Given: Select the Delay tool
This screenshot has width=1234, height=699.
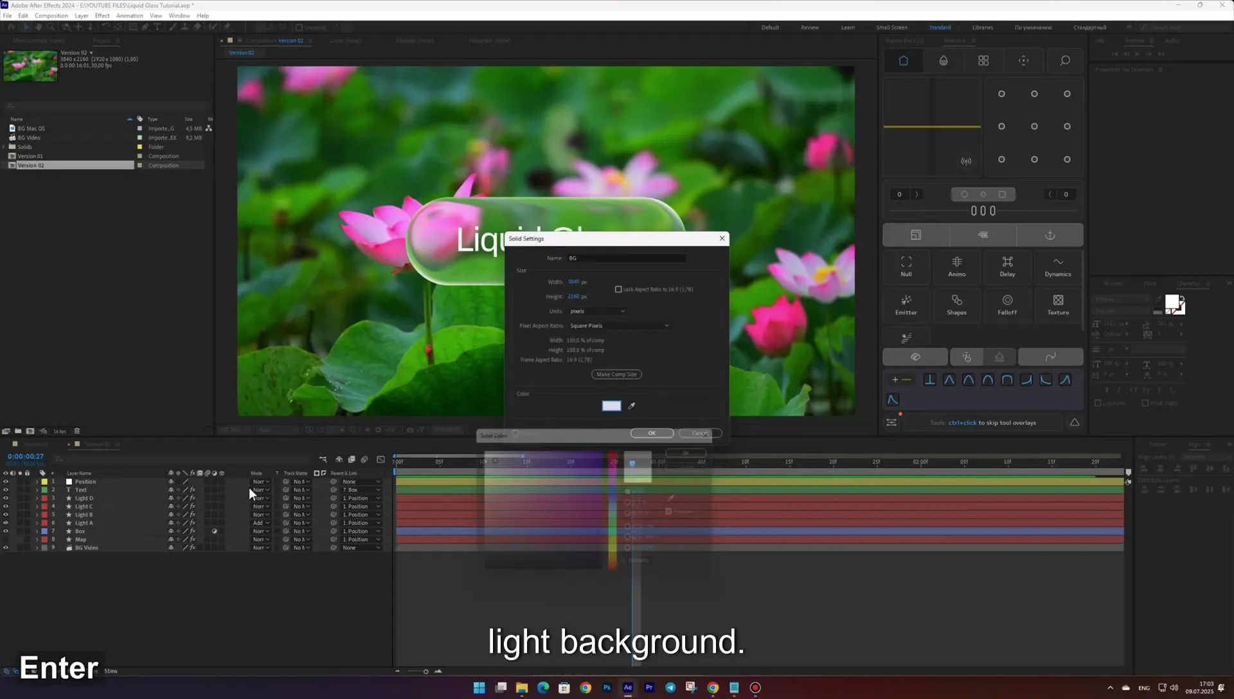Looking at the screenshot, I should (x=1007, y=266).
